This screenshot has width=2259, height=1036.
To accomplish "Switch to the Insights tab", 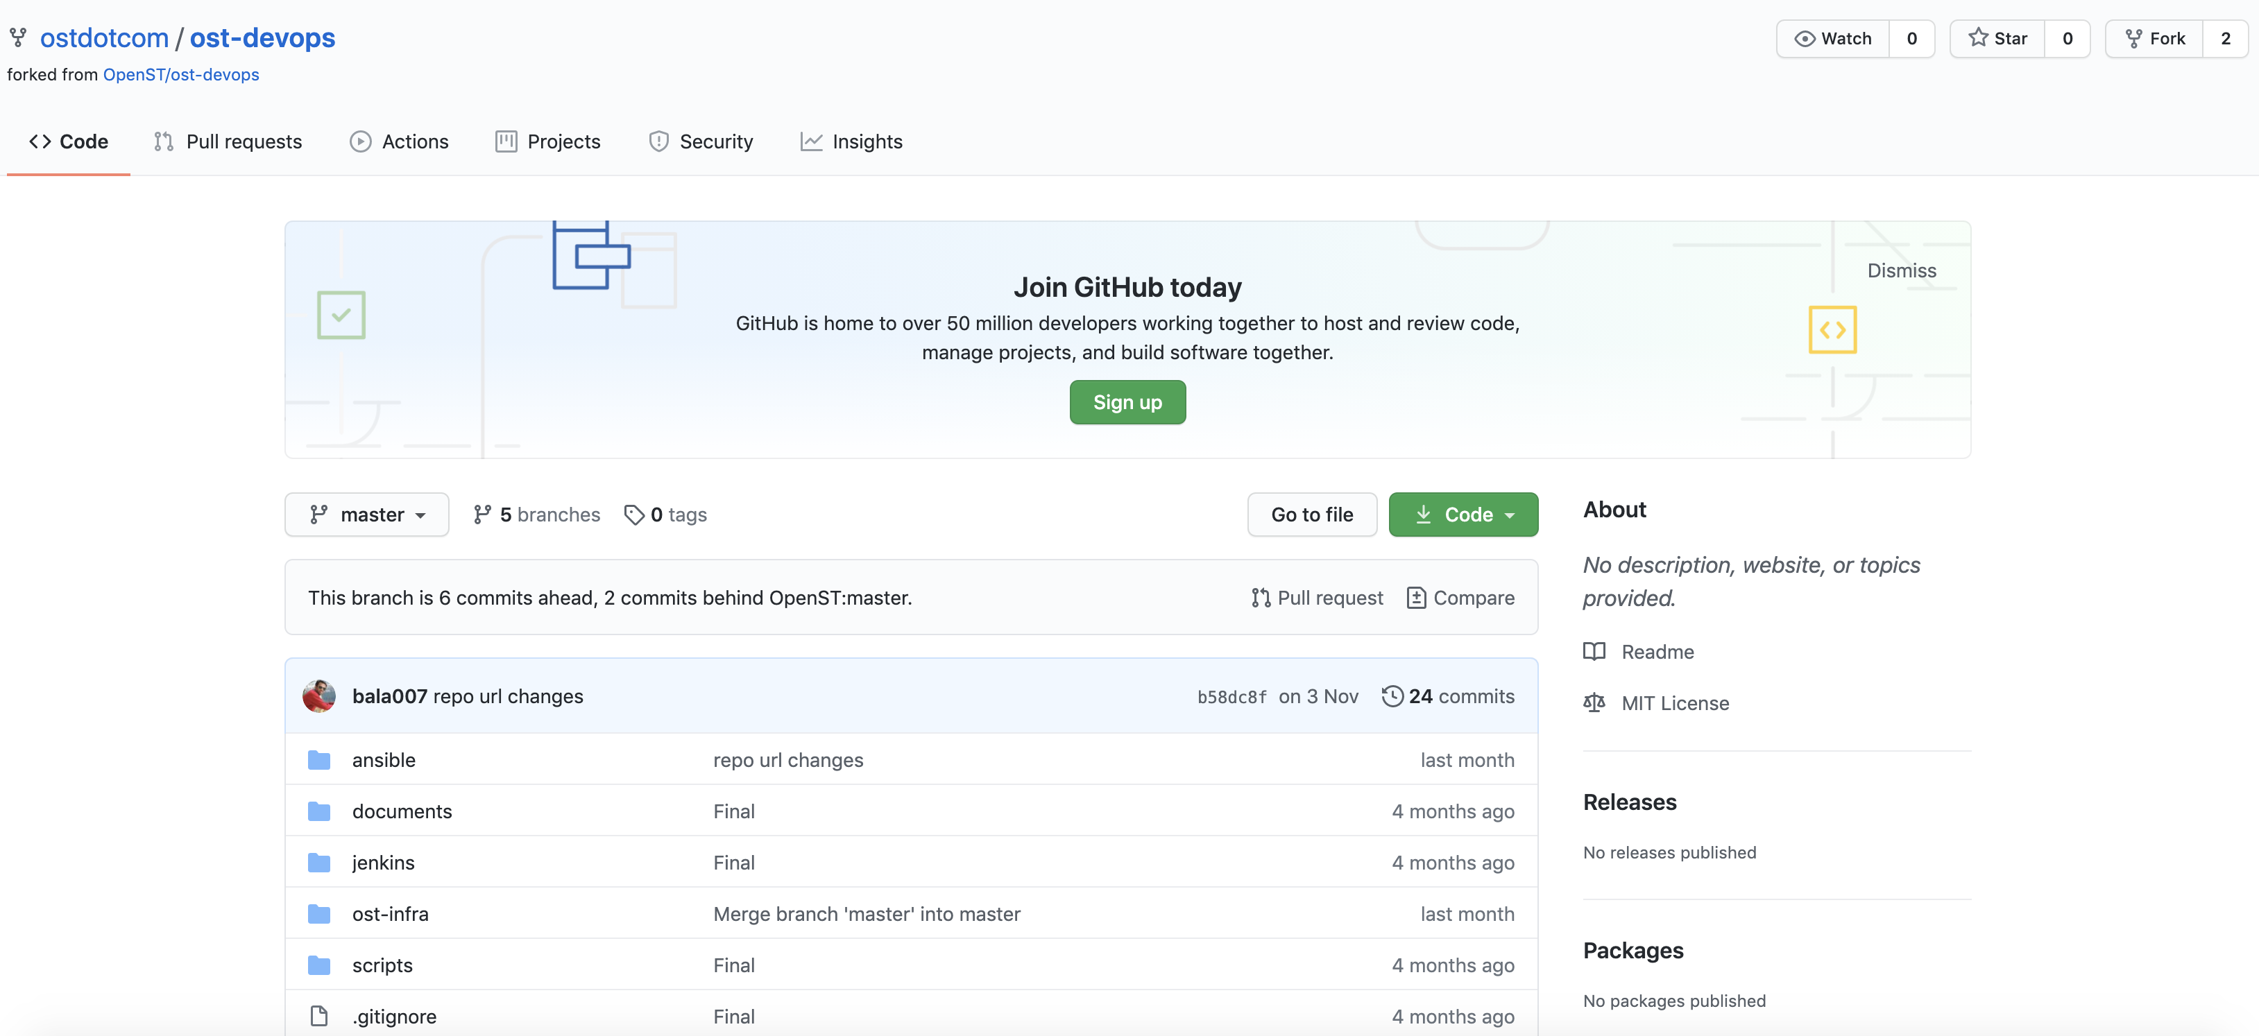I will pyautogui.click(x=851, y=141).
